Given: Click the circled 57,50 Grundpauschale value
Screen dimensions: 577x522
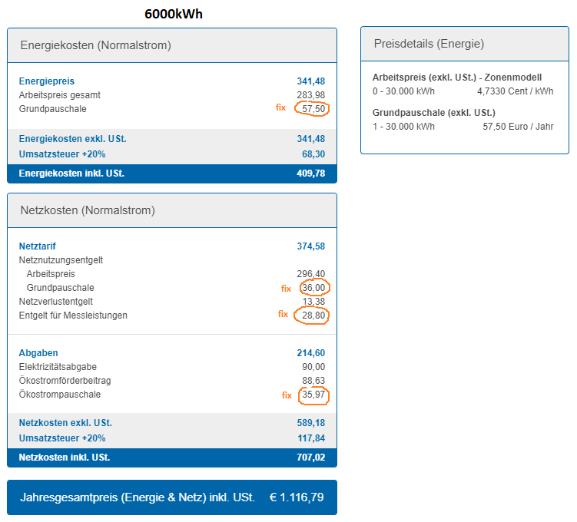Looking at the screenshot, I should coord(314,109).
